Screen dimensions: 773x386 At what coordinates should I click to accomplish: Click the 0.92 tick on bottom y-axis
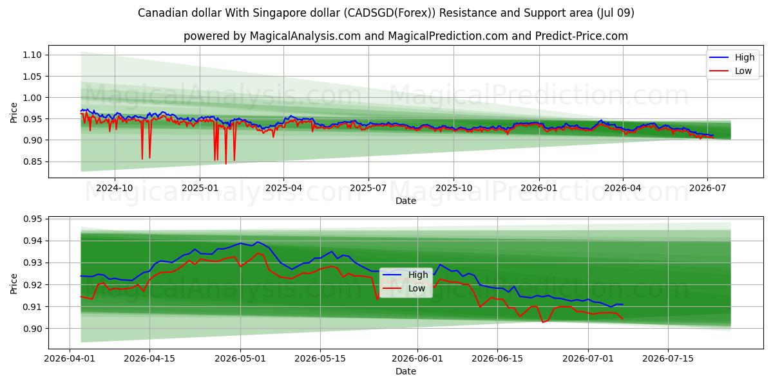(x=33, y=284)
